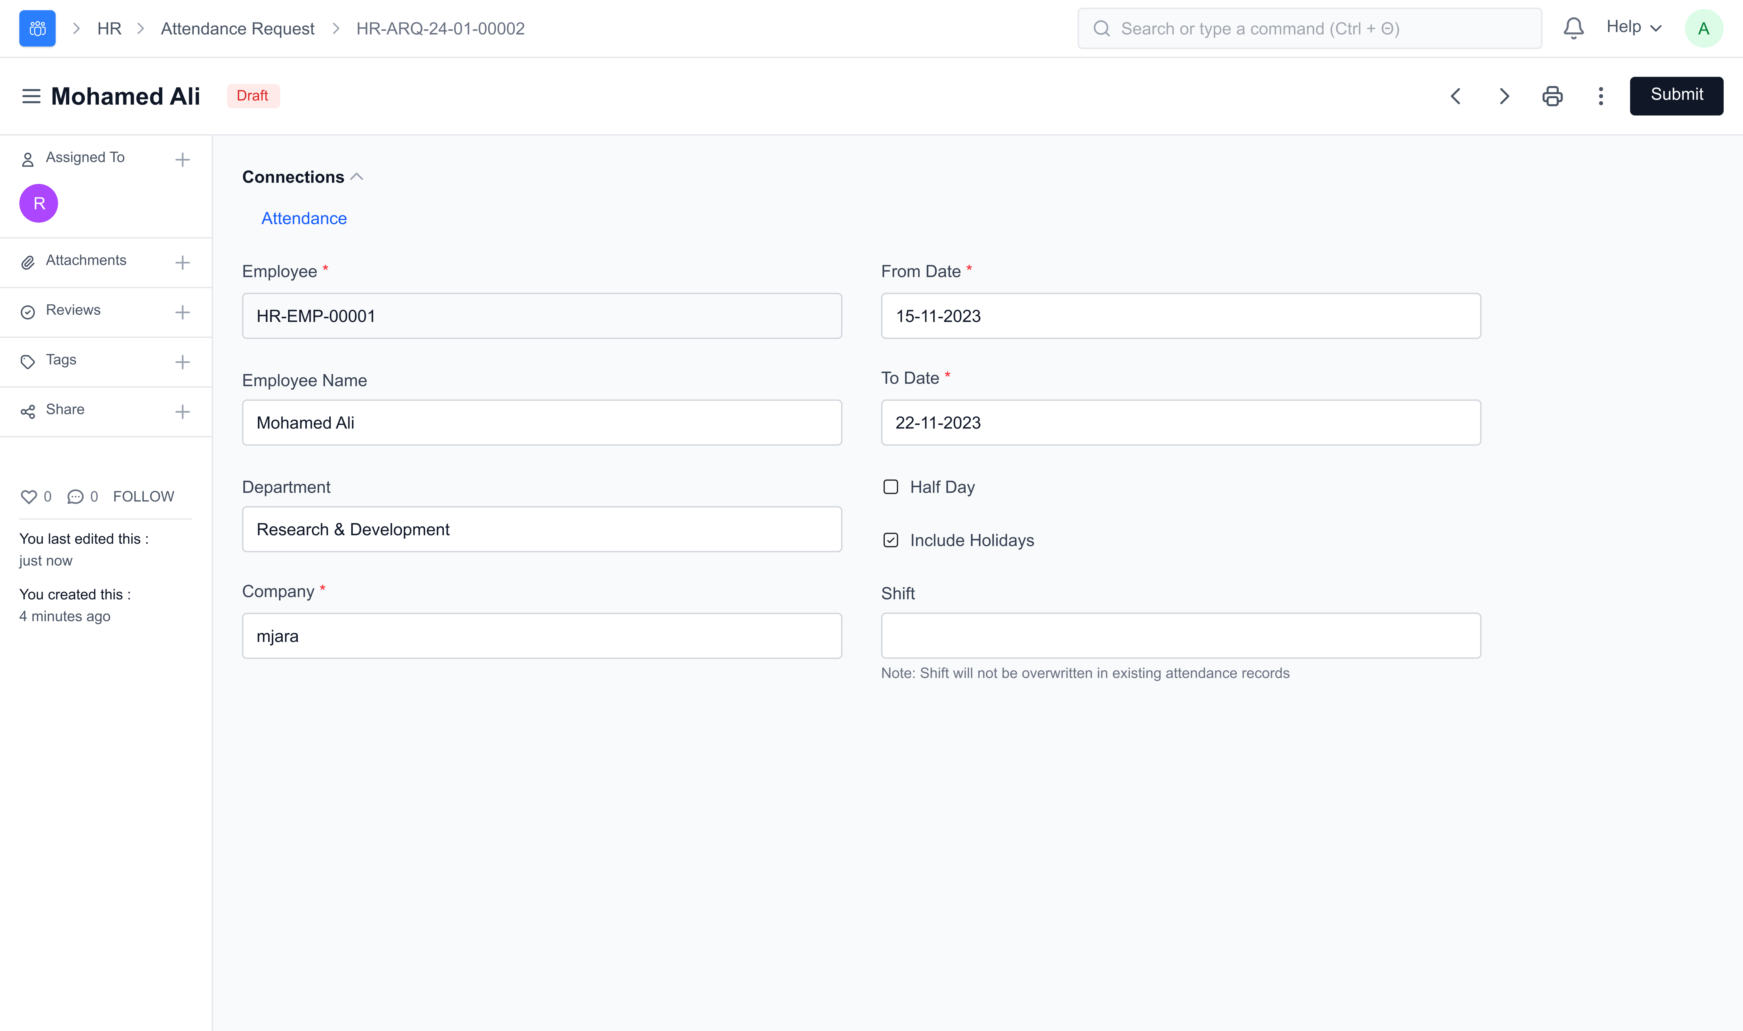Screen dimensions: 1743x1031
Task: Enable the Half Day checkbox
Action: pos(891,487)
